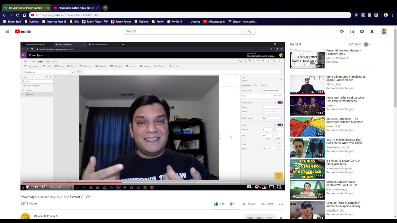The height and width of the screenshot is (223, 397).
Task: Open the 250,000 Dominoes video thumbnail
Action: coord(307,127)
